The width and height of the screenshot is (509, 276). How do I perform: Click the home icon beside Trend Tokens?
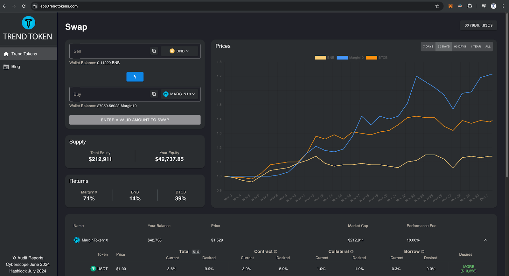(6, 54)
